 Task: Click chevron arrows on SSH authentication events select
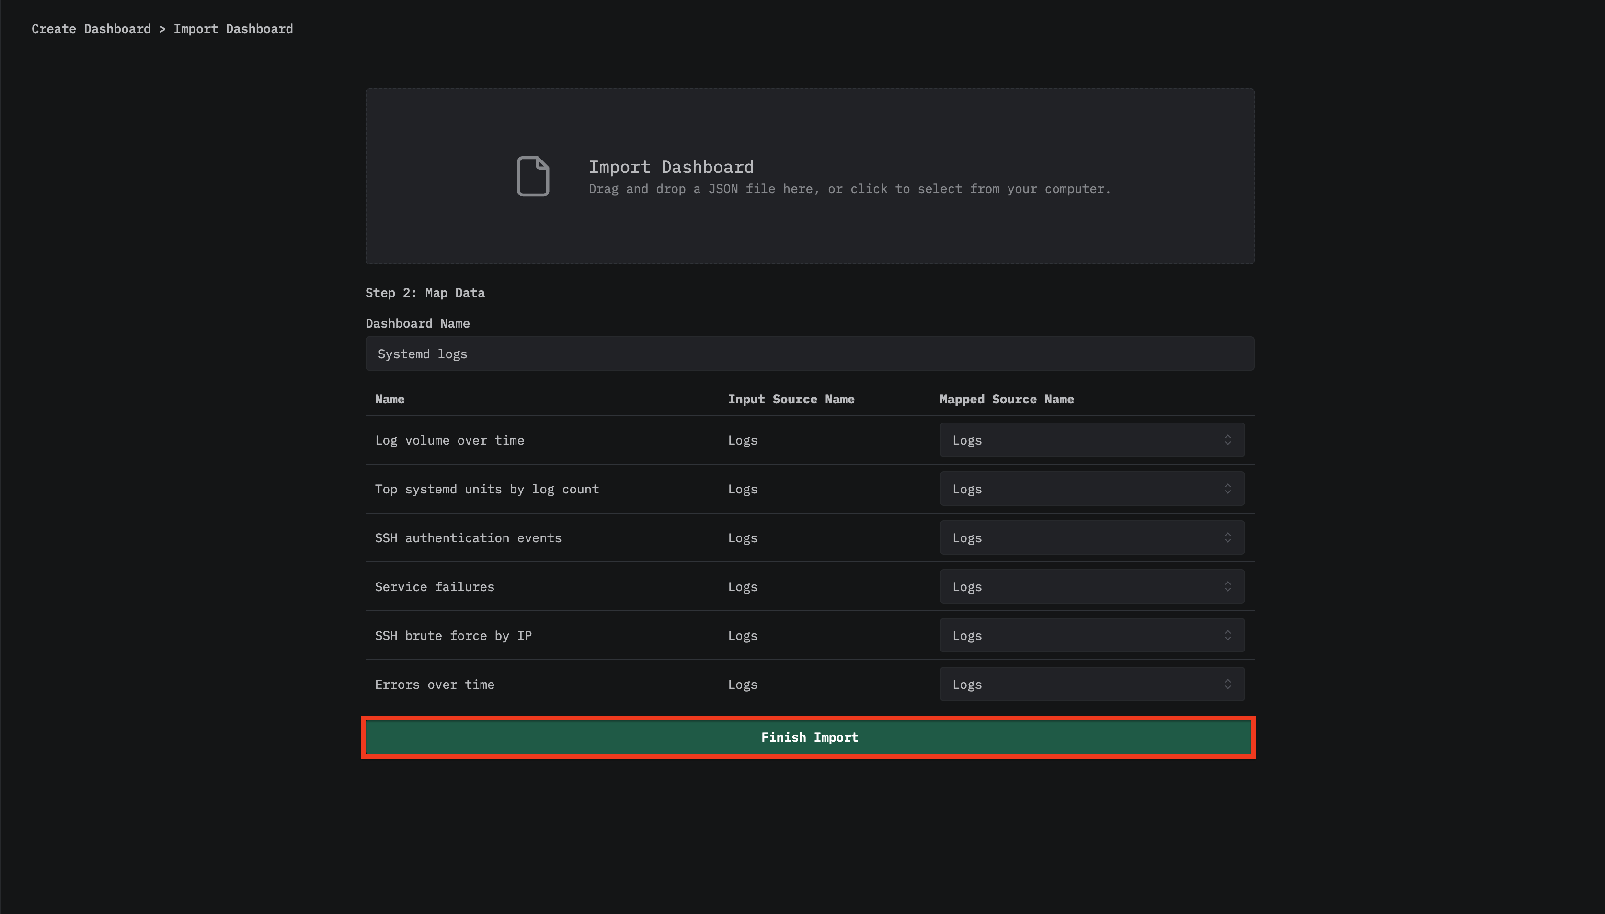(1227, 538)
